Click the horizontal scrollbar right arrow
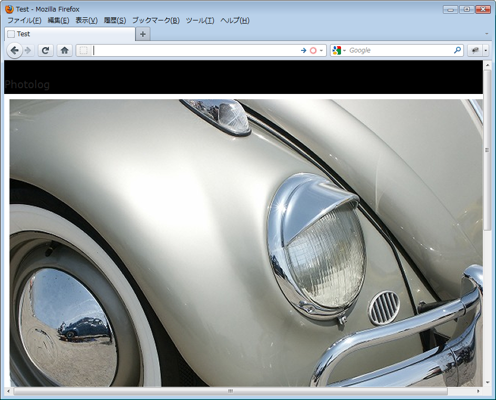496x400 pixels. [x=478, y=391]
